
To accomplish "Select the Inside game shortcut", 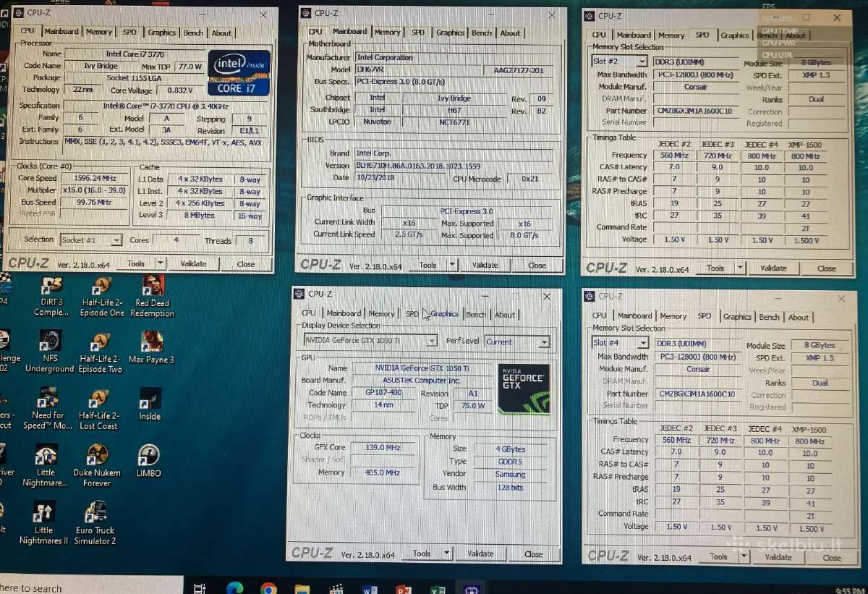I will pos(150,404).
